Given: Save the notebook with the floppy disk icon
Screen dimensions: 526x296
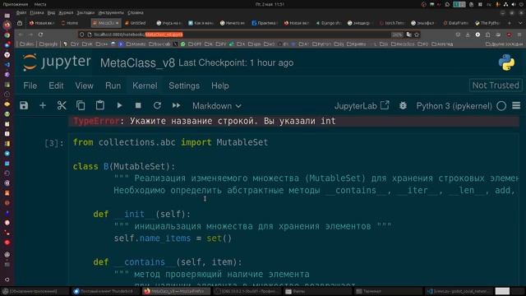Looking at the screenshot, I should coord(24,106).
